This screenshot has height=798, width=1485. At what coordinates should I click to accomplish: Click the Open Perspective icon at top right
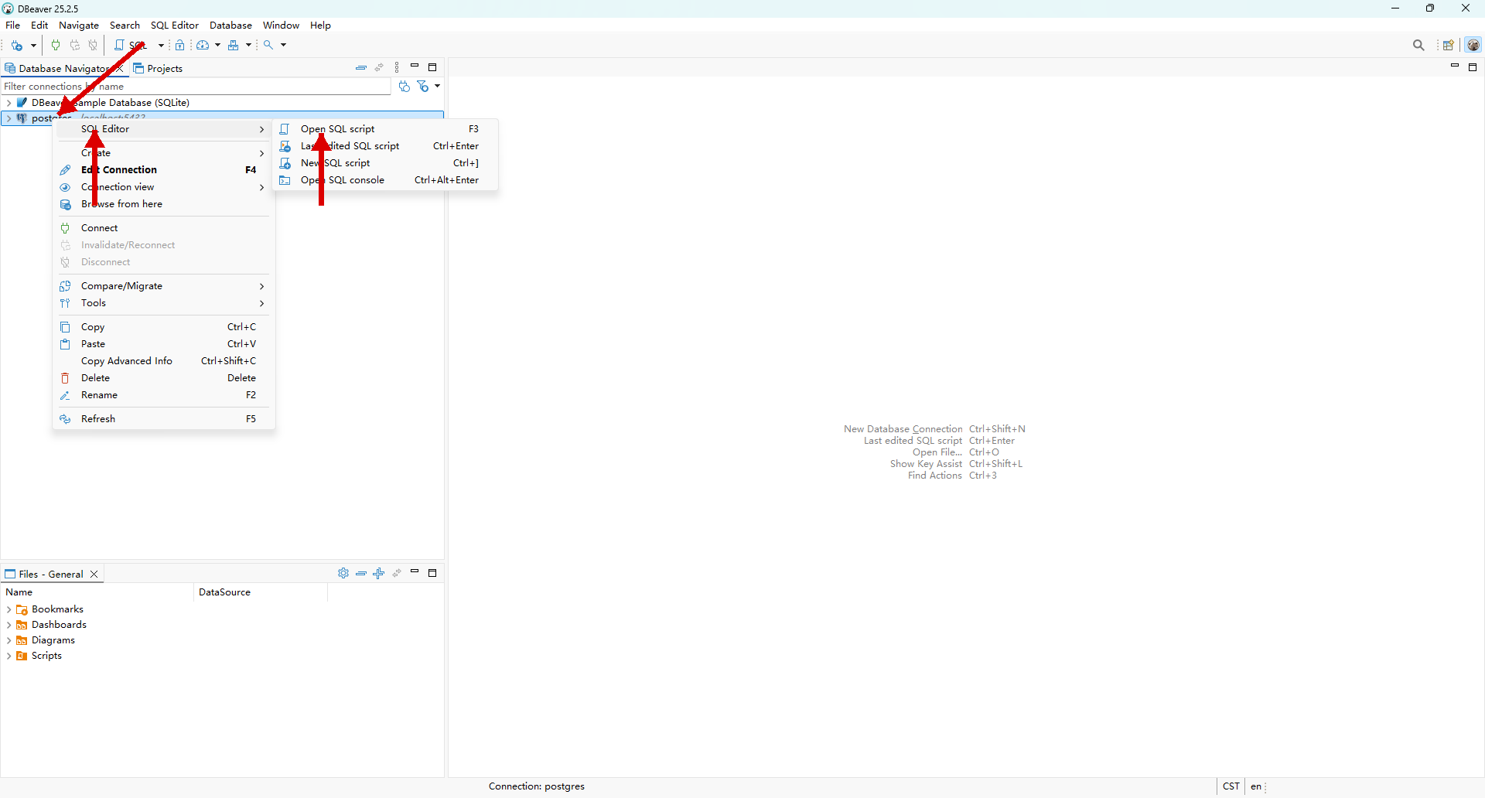[1448, 46]
